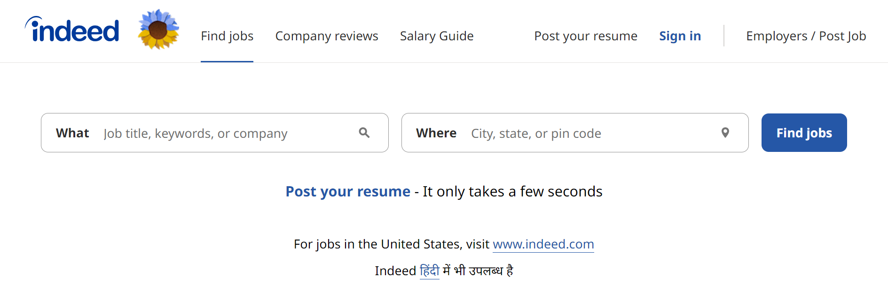Open the Find jobs navigation tab
This screenshot has width=888, height=293.
[x=227, y=36]
